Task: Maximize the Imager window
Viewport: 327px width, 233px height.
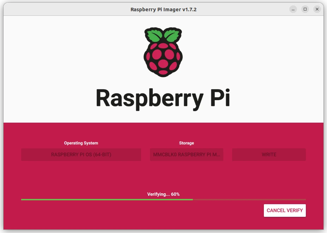Action: [305, 9]
